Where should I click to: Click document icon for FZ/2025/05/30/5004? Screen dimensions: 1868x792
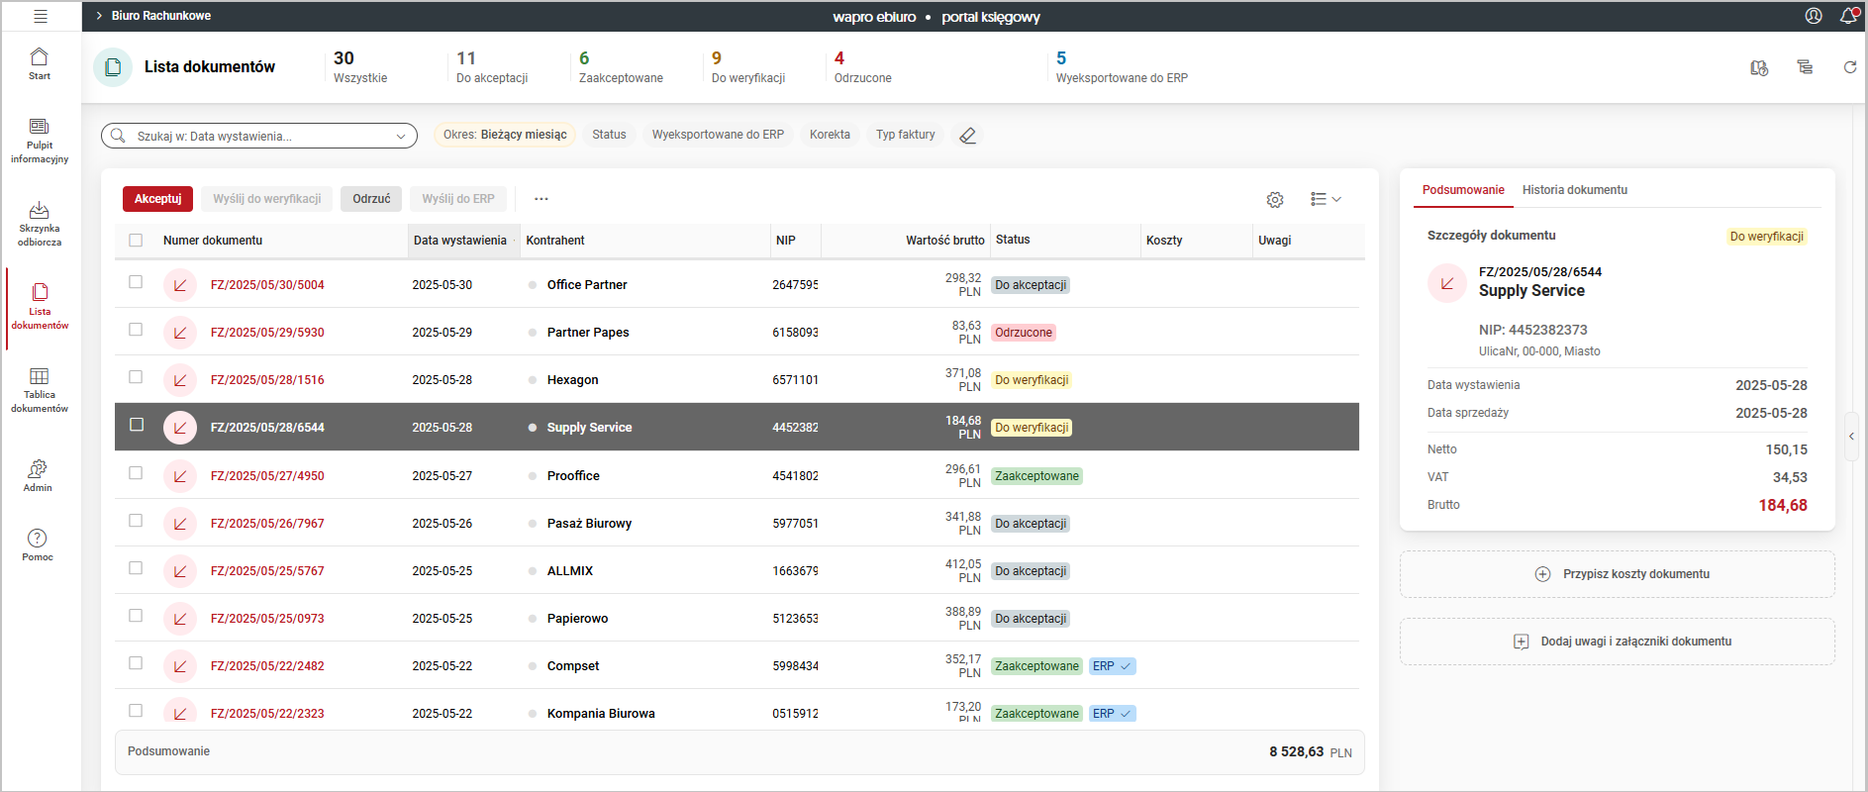(x=180, y=285)
